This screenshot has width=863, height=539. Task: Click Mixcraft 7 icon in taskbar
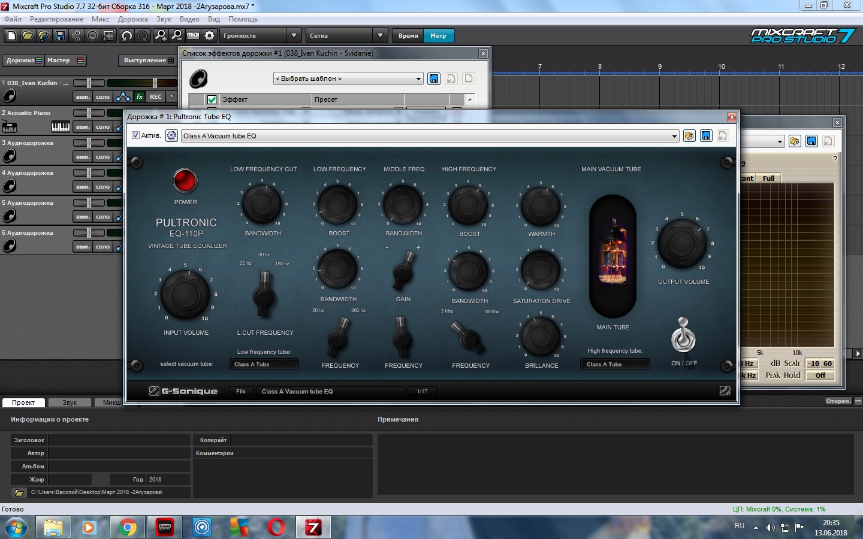pos(313,527)
